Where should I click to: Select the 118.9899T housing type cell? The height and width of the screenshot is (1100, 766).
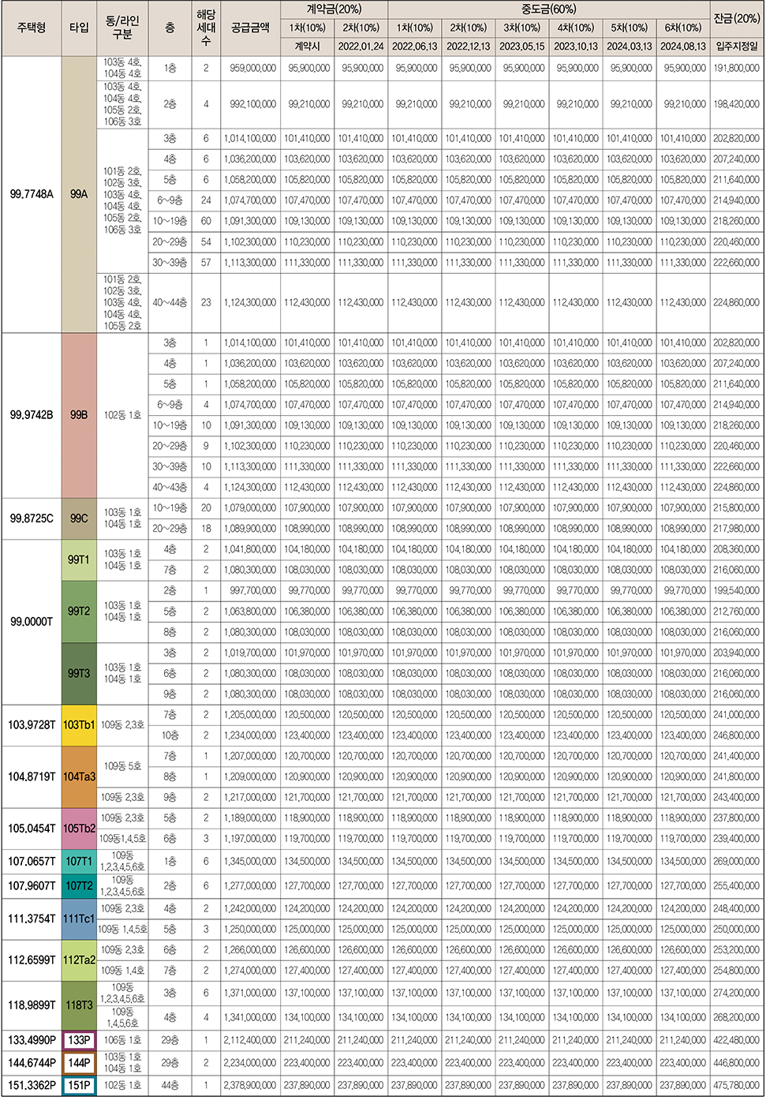32,1005
